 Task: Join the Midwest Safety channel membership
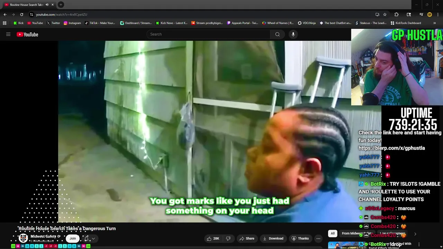click(73, 238)
